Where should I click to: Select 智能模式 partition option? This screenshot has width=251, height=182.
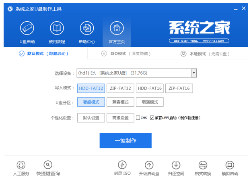coord(91,102)
